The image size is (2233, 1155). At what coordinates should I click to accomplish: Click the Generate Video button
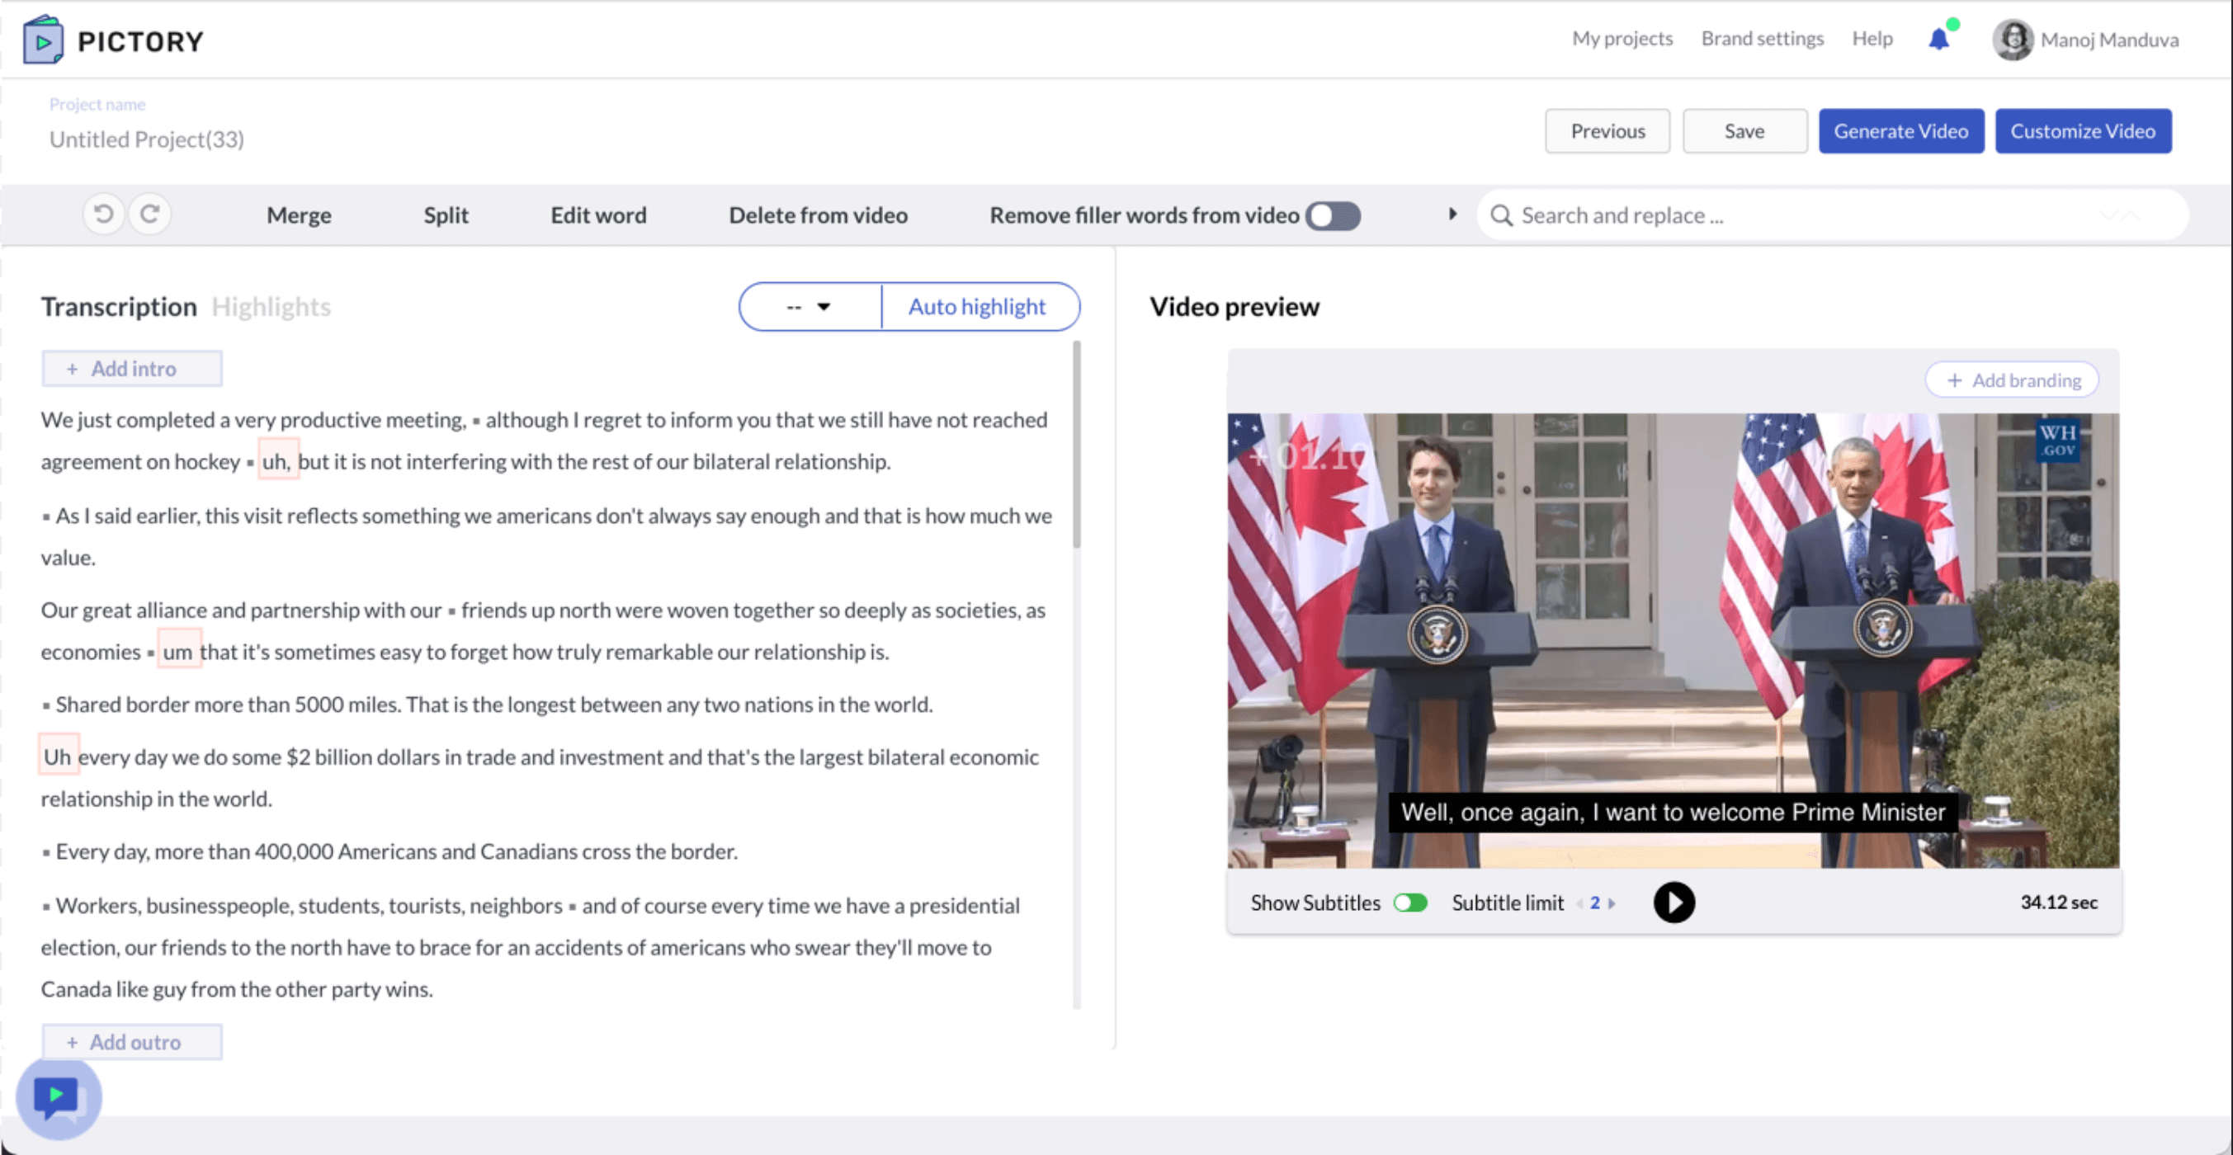coord(1900,132)
